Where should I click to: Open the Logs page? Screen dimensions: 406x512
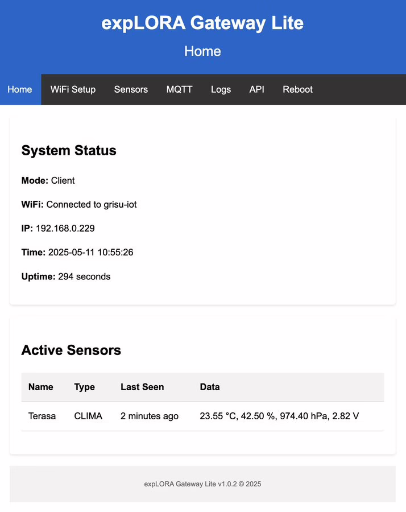221,89
